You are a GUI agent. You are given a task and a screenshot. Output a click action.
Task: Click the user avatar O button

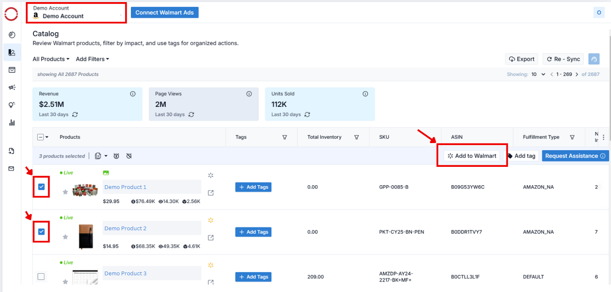599,13
